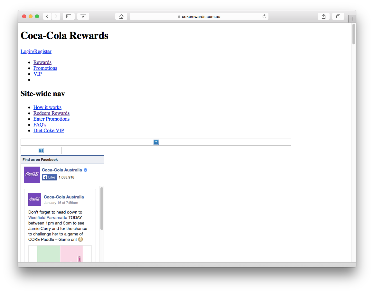The height and width of the screenshot is (293, 374).
Task: Open the Rewards link
Action: (x=42, y=62)
